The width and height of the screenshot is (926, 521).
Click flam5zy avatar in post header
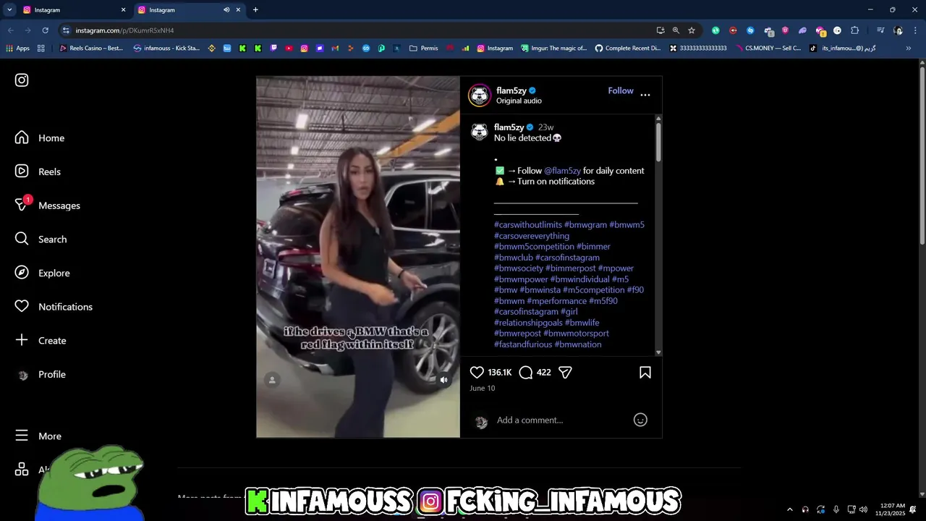(x=479, y=96)
